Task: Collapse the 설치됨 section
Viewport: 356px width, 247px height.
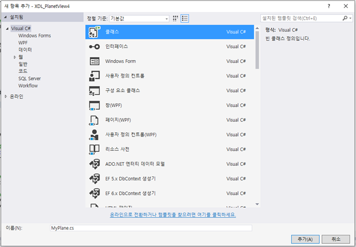Action: point(5,17)
